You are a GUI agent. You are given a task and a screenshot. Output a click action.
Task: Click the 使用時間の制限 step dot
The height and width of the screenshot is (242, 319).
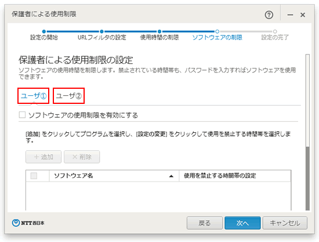tap(159, 31)
